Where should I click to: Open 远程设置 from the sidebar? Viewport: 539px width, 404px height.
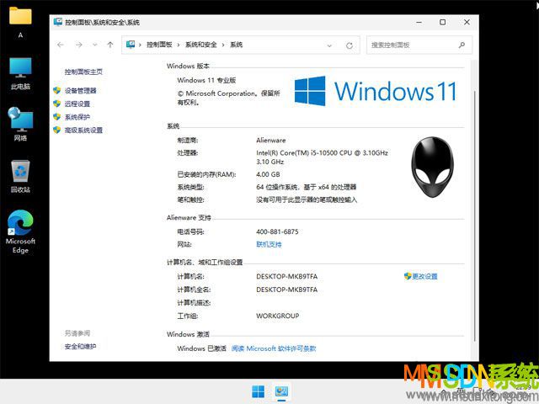pyautogui.click(x=77, y=104)
